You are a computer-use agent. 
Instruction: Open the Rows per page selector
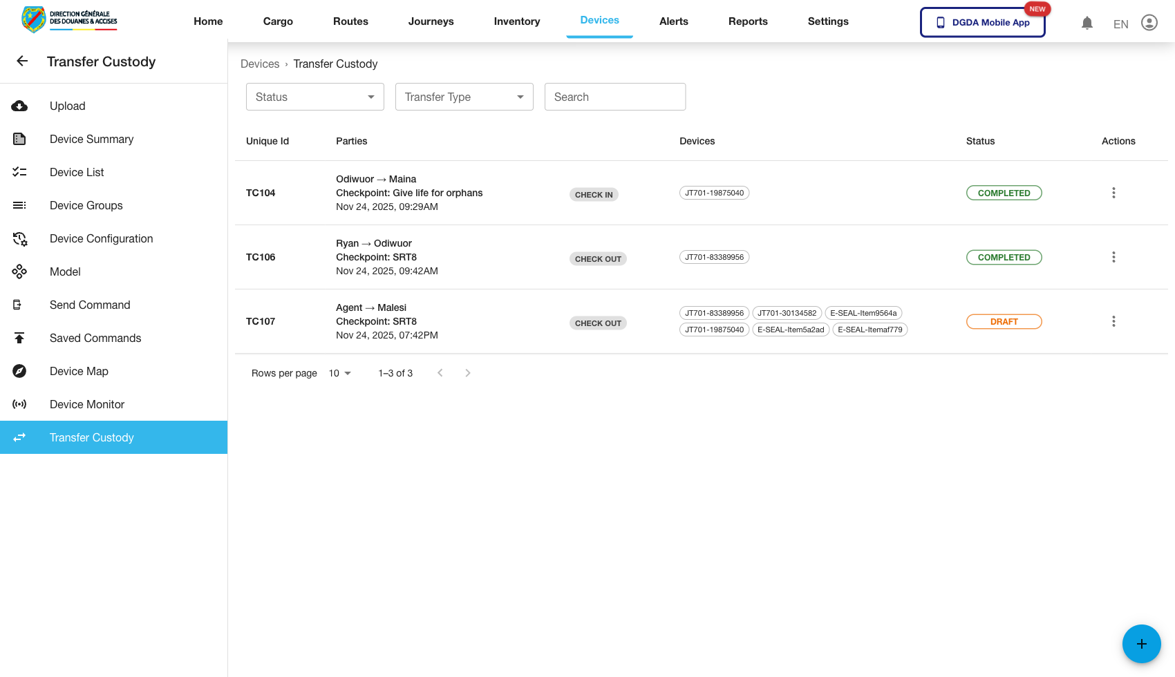coord(338,373)
